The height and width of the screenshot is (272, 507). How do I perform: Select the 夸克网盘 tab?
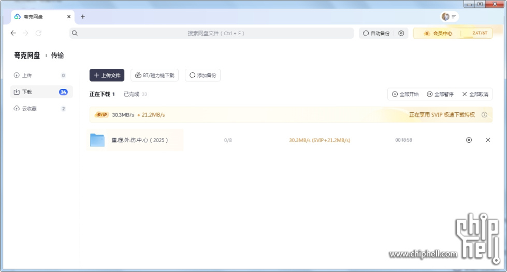(x=42, y=17)
